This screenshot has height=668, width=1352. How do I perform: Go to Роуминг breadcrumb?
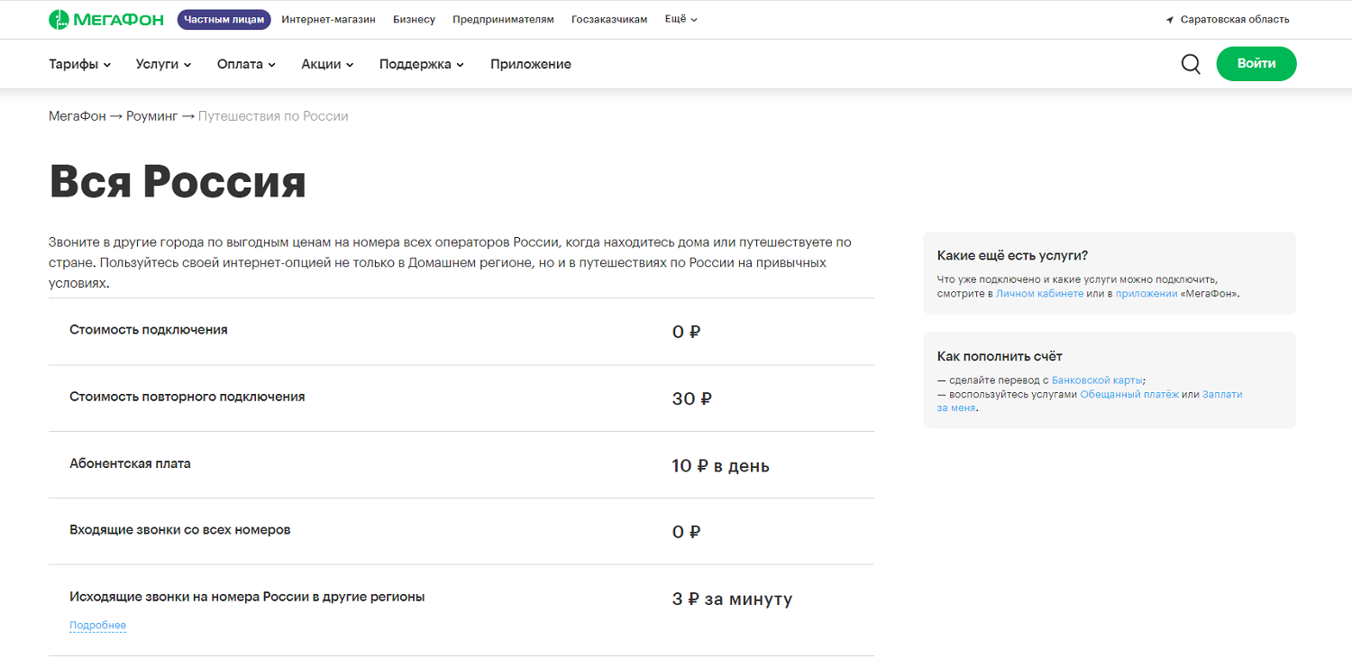click(x=152, y=116)
